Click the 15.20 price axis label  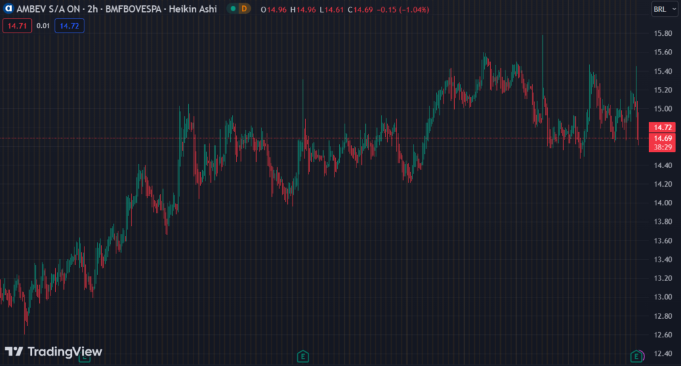pyautogui.click(x=663, y=90)
